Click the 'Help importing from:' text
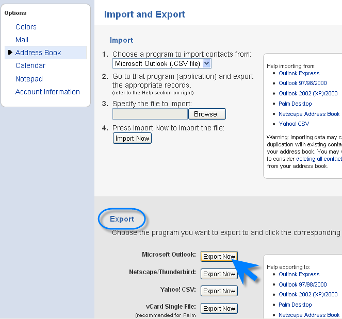The width and height of the screenshot is (342, 319). coord(291,66)
